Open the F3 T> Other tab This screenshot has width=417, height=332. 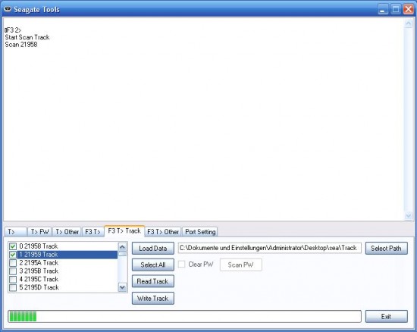coord(163,232)
